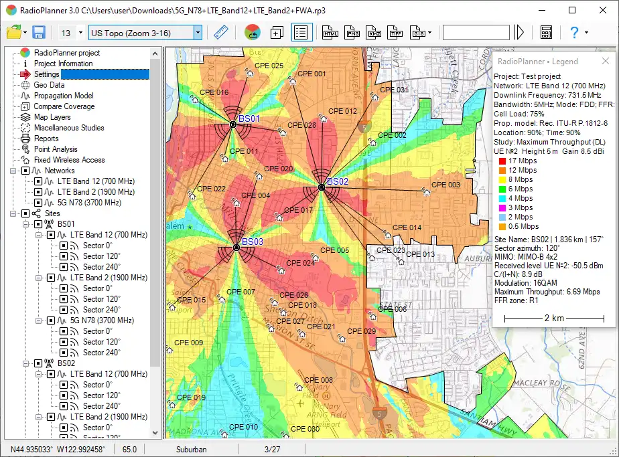The width and height of the screenshot is (619, 457).
Task: Select the CPE 001 house marker
Action: (x=292, y=80)
